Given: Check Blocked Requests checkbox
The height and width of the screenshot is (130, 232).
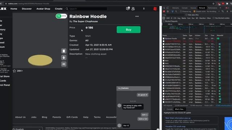Looking at the screenshot, I should tap(163, 21).
